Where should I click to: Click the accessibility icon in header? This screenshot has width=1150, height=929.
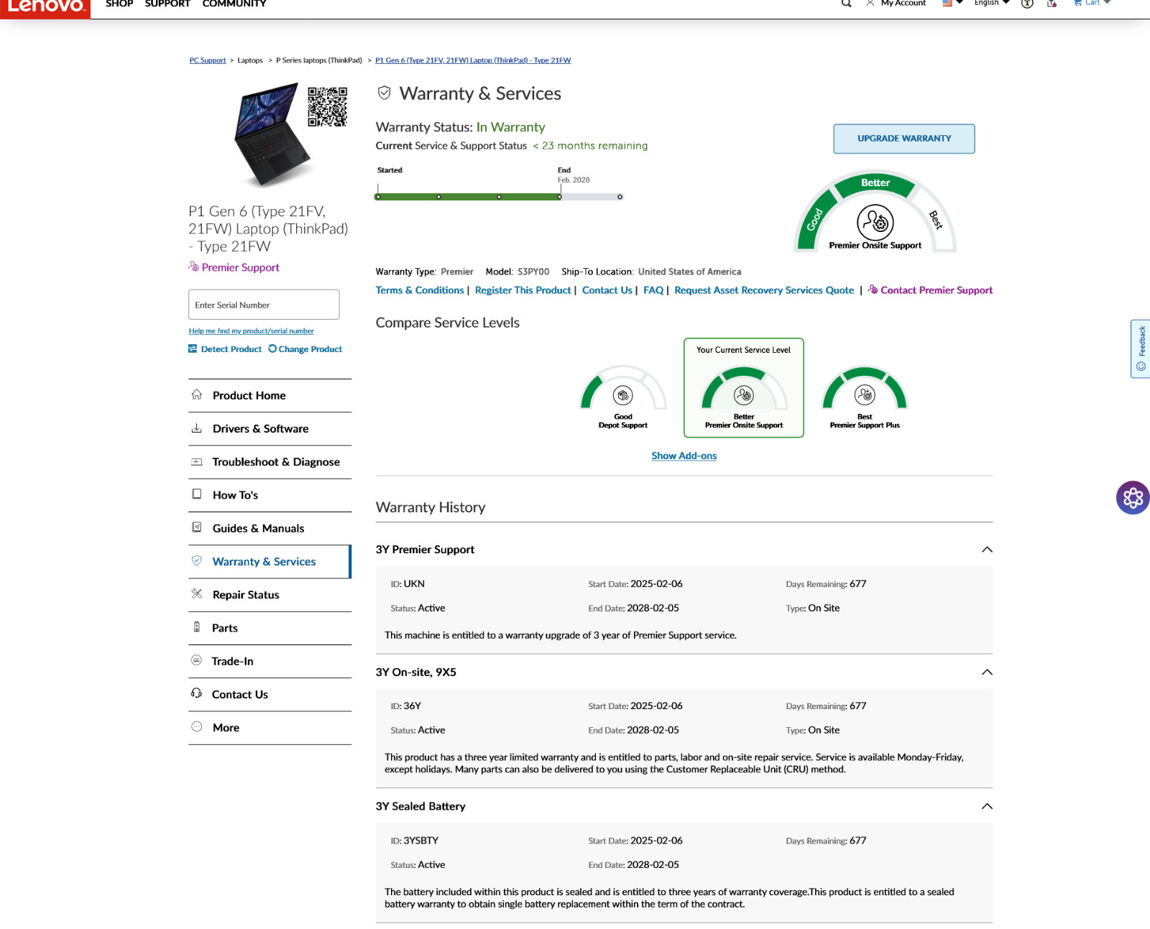1027,4
